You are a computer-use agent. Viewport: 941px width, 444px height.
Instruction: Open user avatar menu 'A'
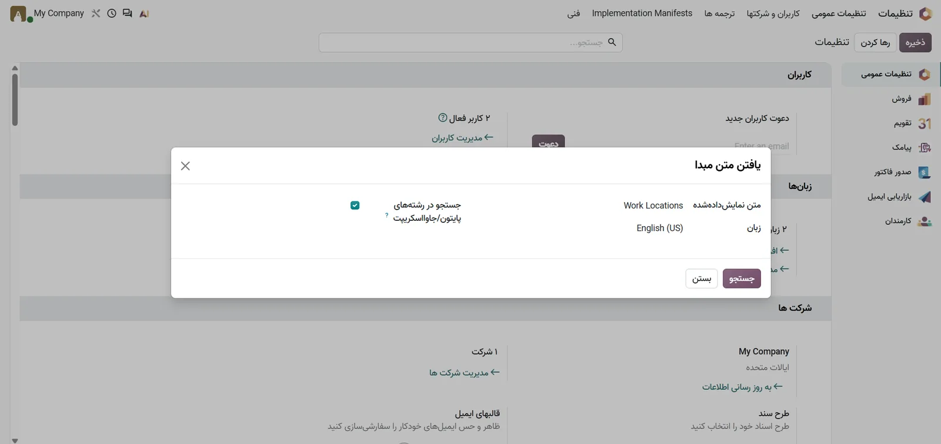point(18,14)
